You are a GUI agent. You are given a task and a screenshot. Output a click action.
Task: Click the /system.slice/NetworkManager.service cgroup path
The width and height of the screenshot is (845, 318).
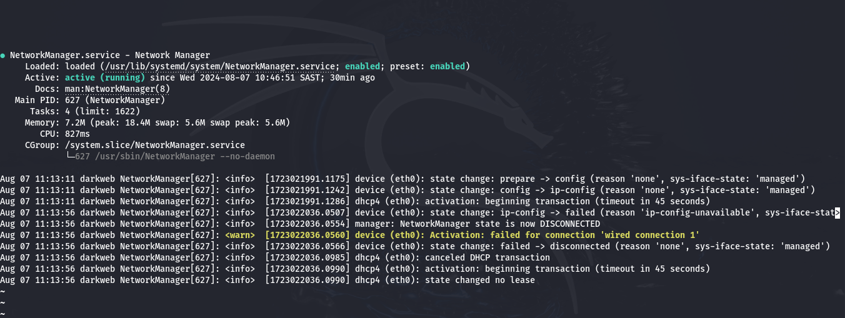tap(155, 146)
